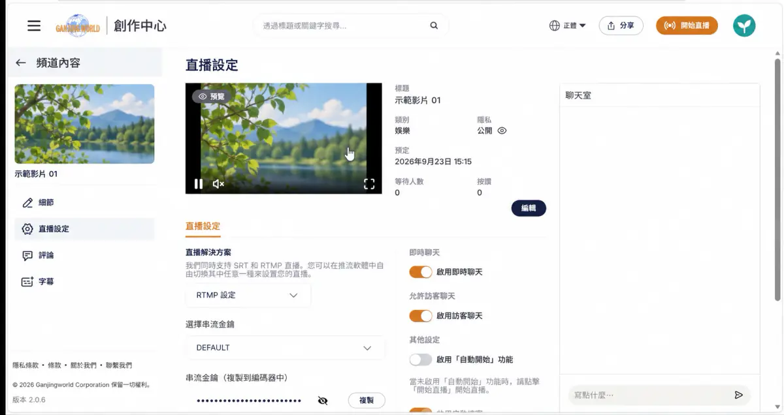
Task: Click the 創作中心 heading
Action: 140,26
